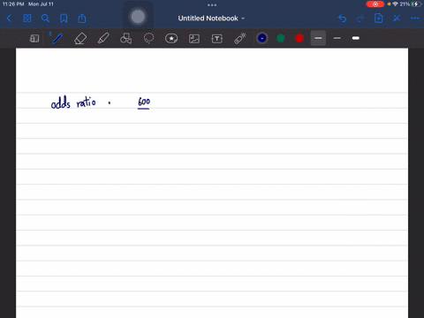Image resolution: width=424 pixels, height=318 pixels.
Task: Open the thumbnail grid view
Action: 27,19
